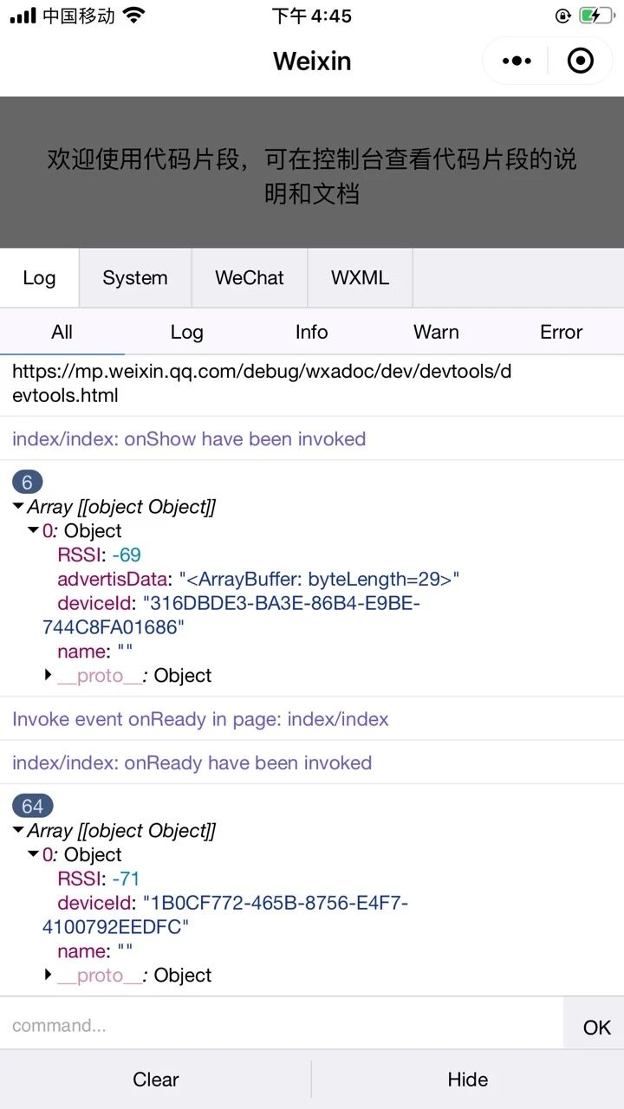Collapse the 0: Object with RSSI -71
624x1109 pixels.
34,855
